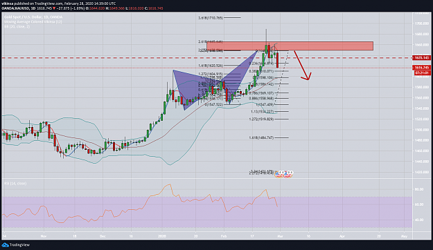Select the red resistance zone rectangle
This screenshot has height=250, width=433.
pyautogui.click(x=290, y=46)
